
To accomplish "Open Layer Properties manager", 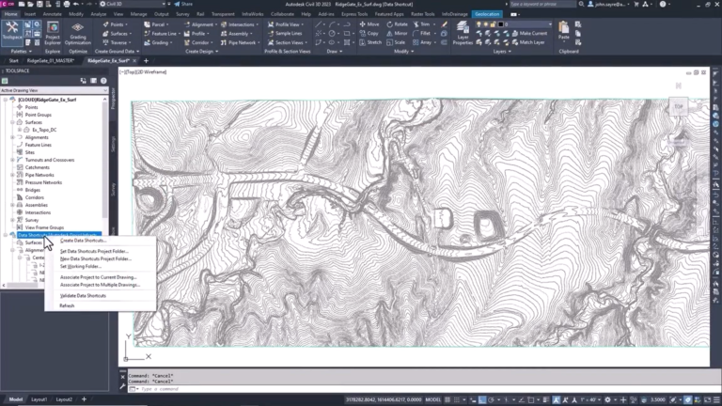I will (x=463, y=33).
